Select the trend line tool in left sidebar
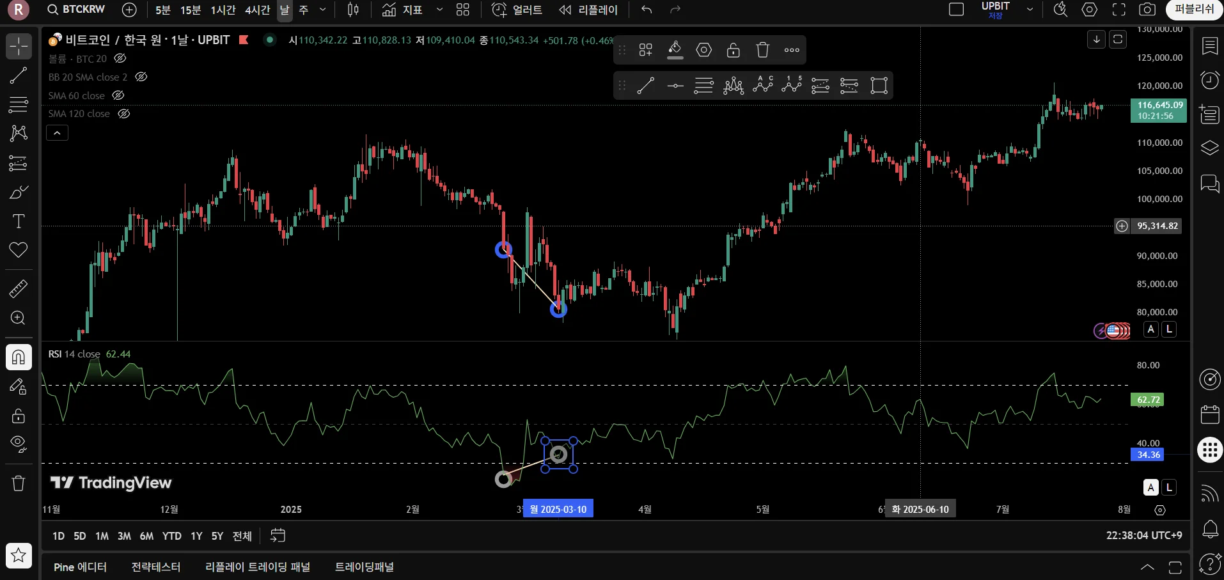1224x580 pixels. pos(19,75)
